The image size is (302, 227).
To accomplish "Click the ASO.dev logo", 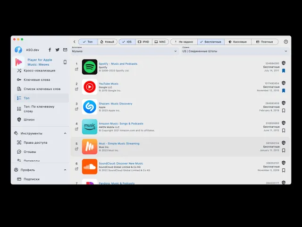I will 18,50.
